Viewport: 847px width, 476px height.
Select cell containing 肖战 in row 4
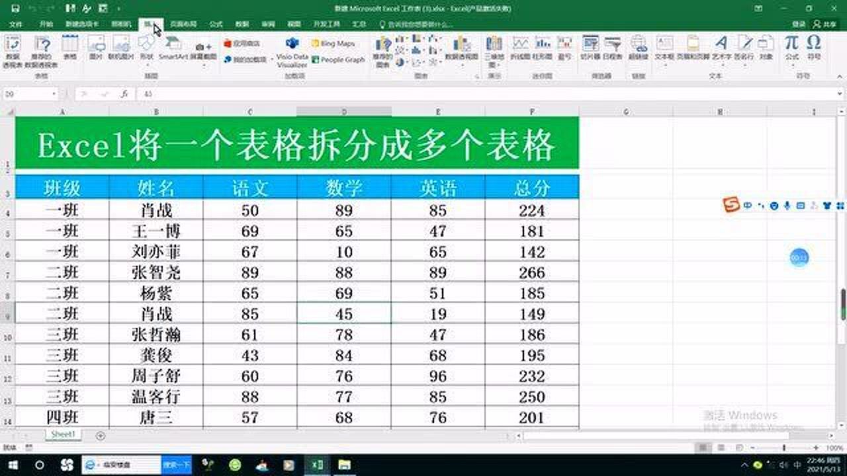coord(156,210)
